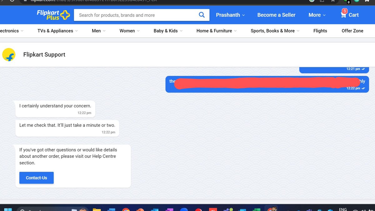Click the Flipkart Support avatar icon
This screenshot has height=211, width=375.
click(9, 55)
